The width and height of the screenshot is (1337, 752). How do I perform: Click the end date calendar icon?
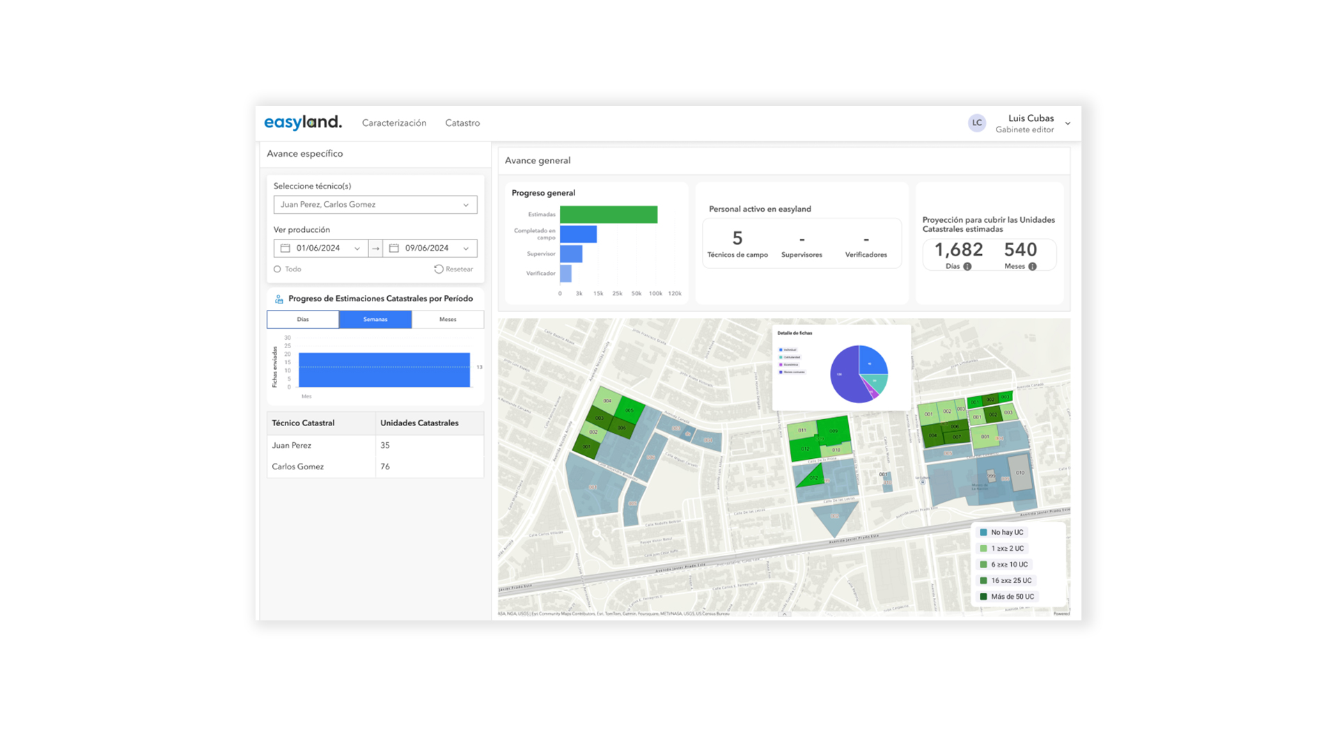coord(394,248)
